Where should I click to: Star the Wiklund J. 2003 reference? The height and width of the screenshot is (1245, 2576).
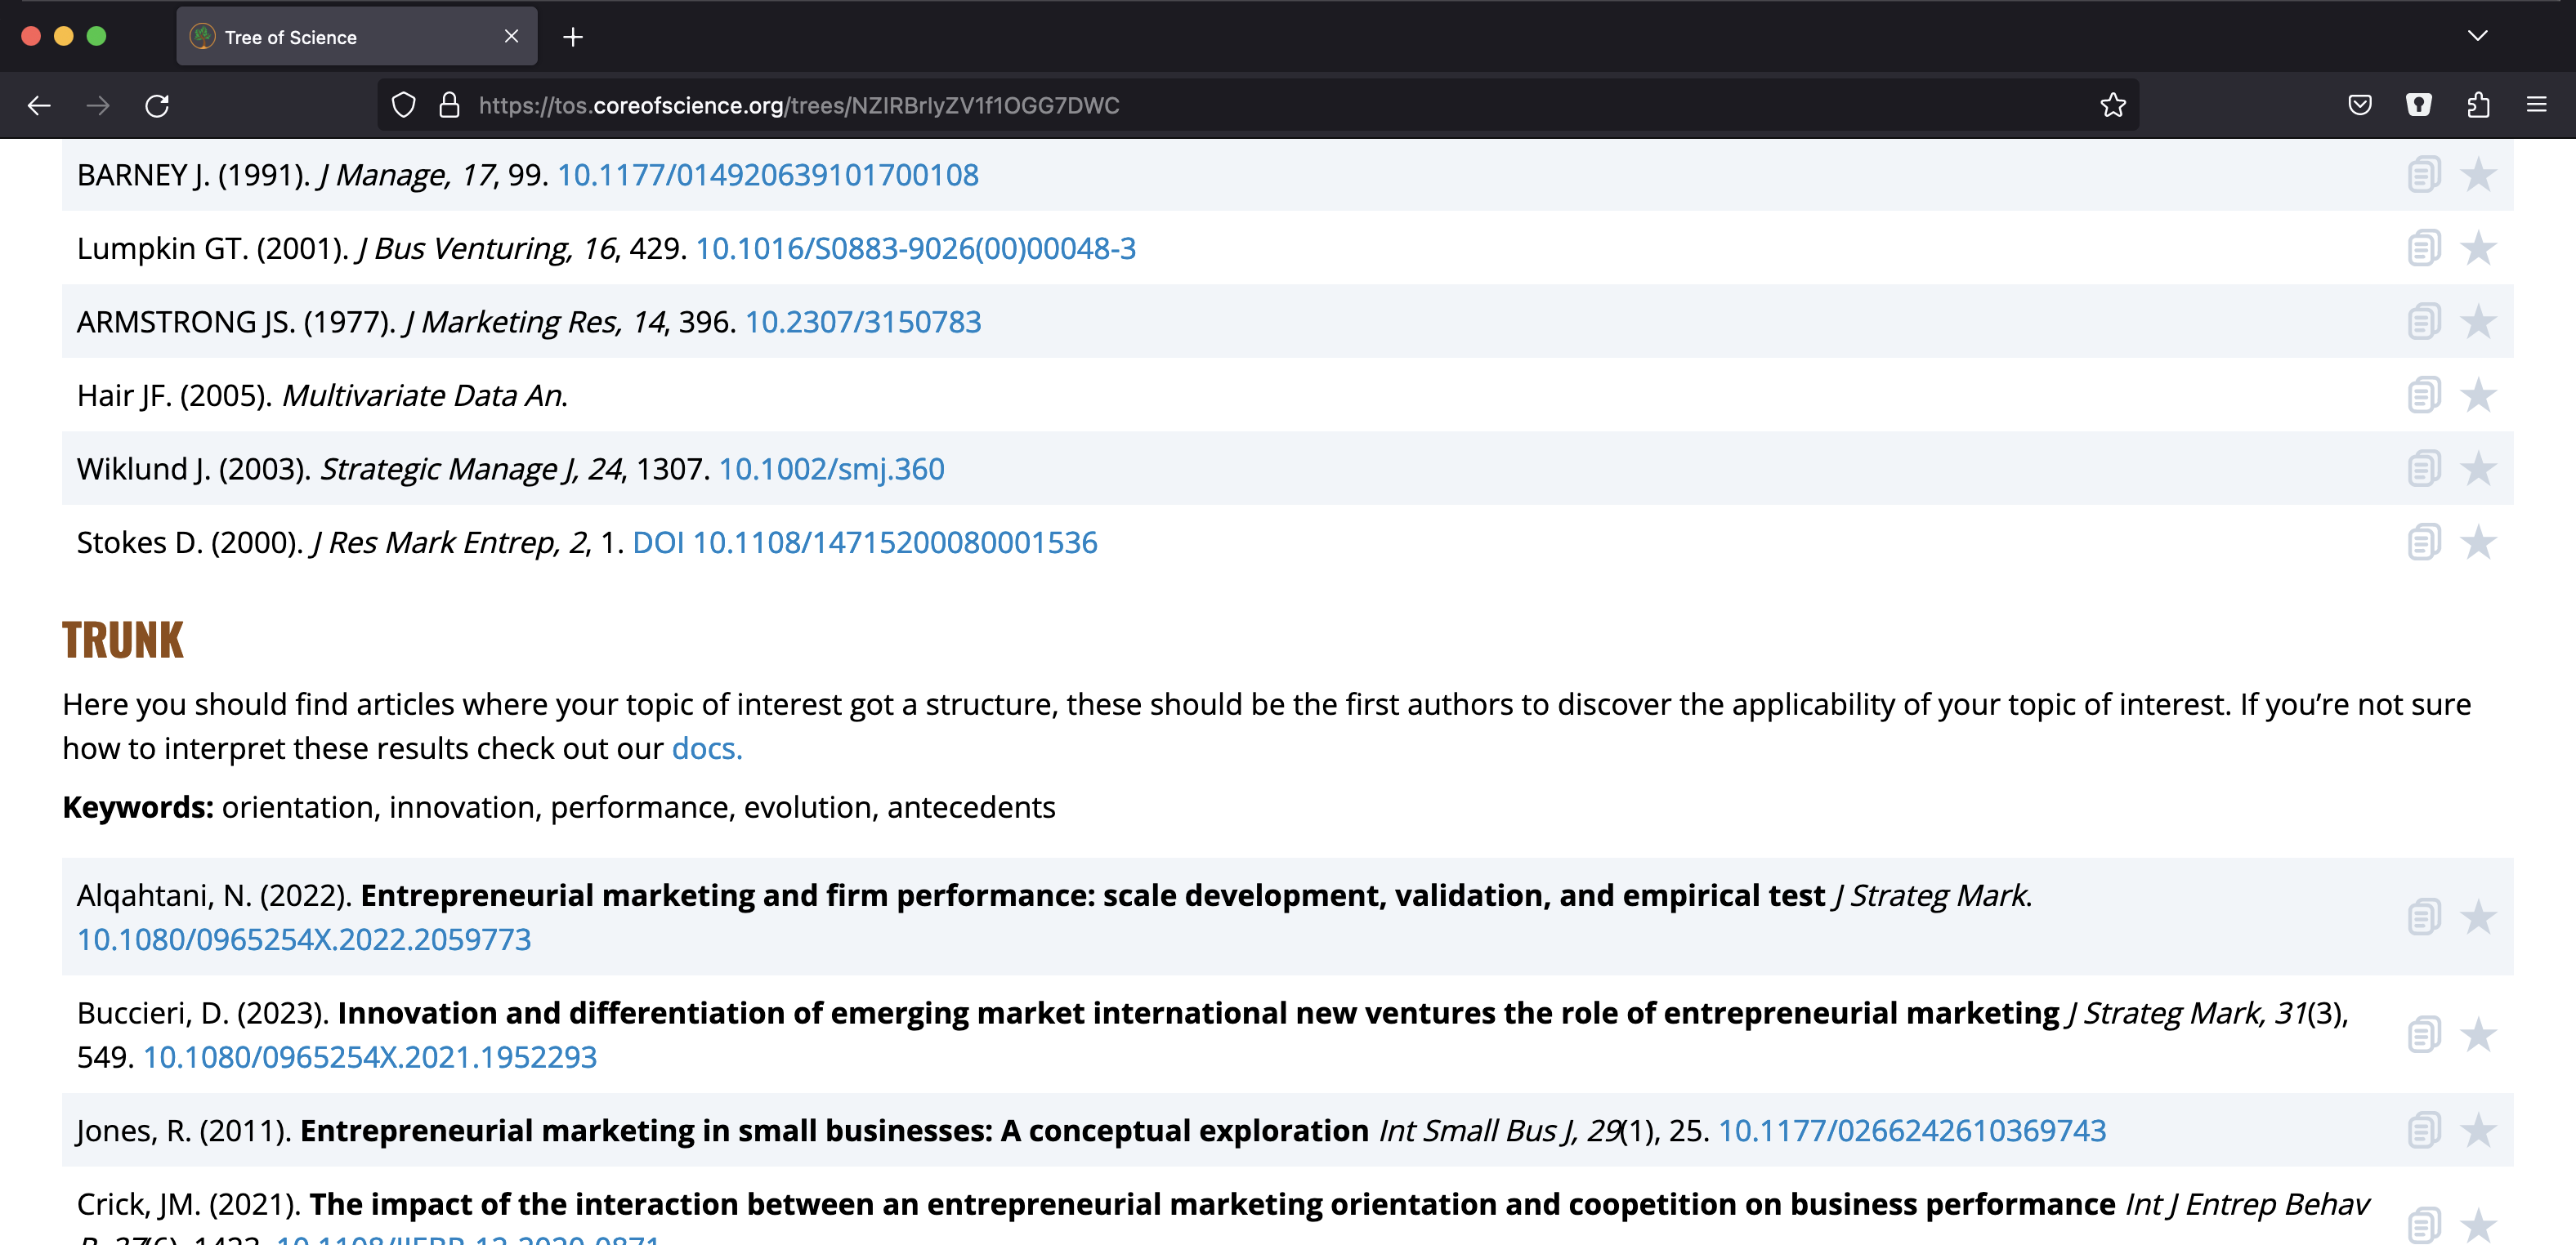coord(2478,469)
